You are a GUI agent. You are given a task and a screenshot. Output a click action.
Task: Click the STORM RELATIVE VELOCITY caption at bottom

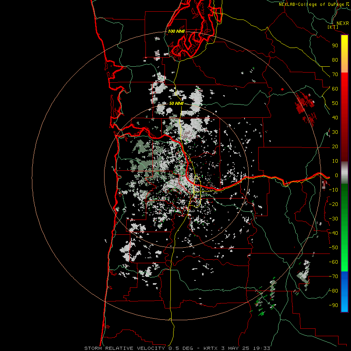click(x=177, y=348)
